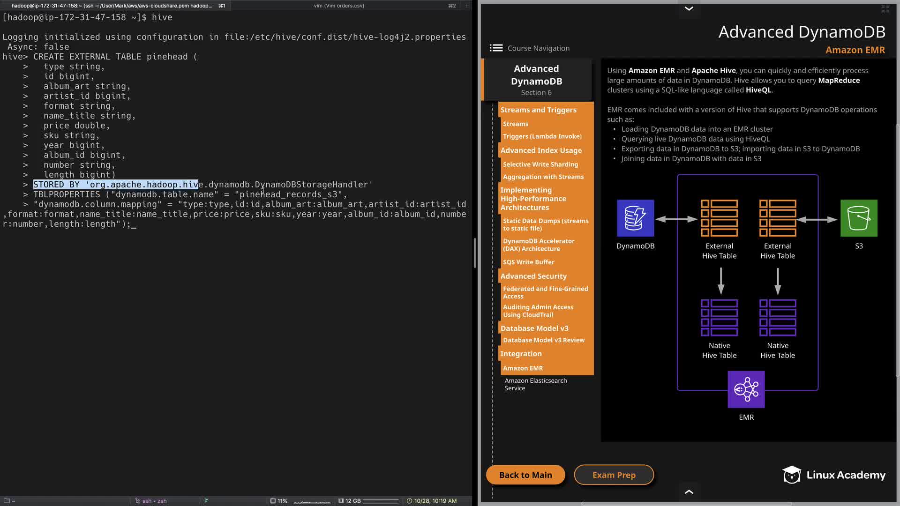The width and height of the screenshot is (900, 506).
Task: Expand the Streams and Triggers section
Action: (x=538, y=110)
